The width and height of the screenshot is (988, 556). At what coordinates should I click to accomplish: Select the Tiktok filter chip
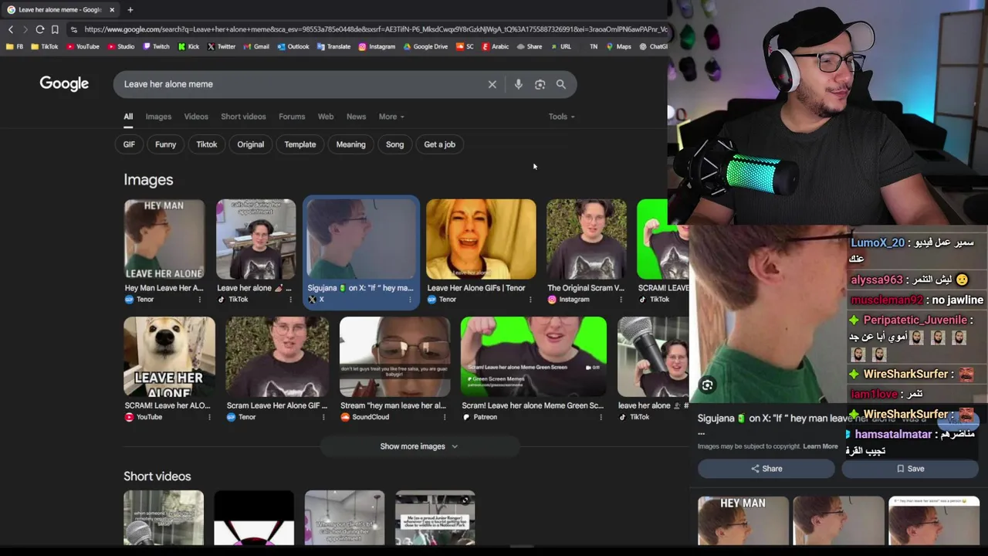coord(207,144)
